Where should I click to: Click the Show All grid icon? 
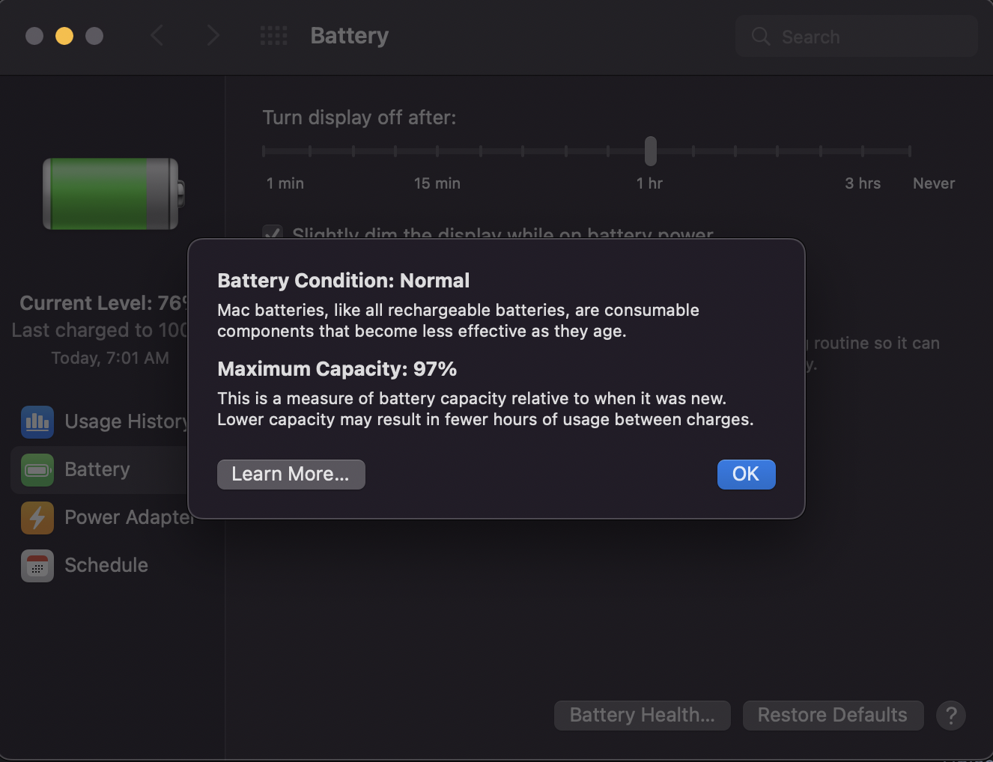273,35
